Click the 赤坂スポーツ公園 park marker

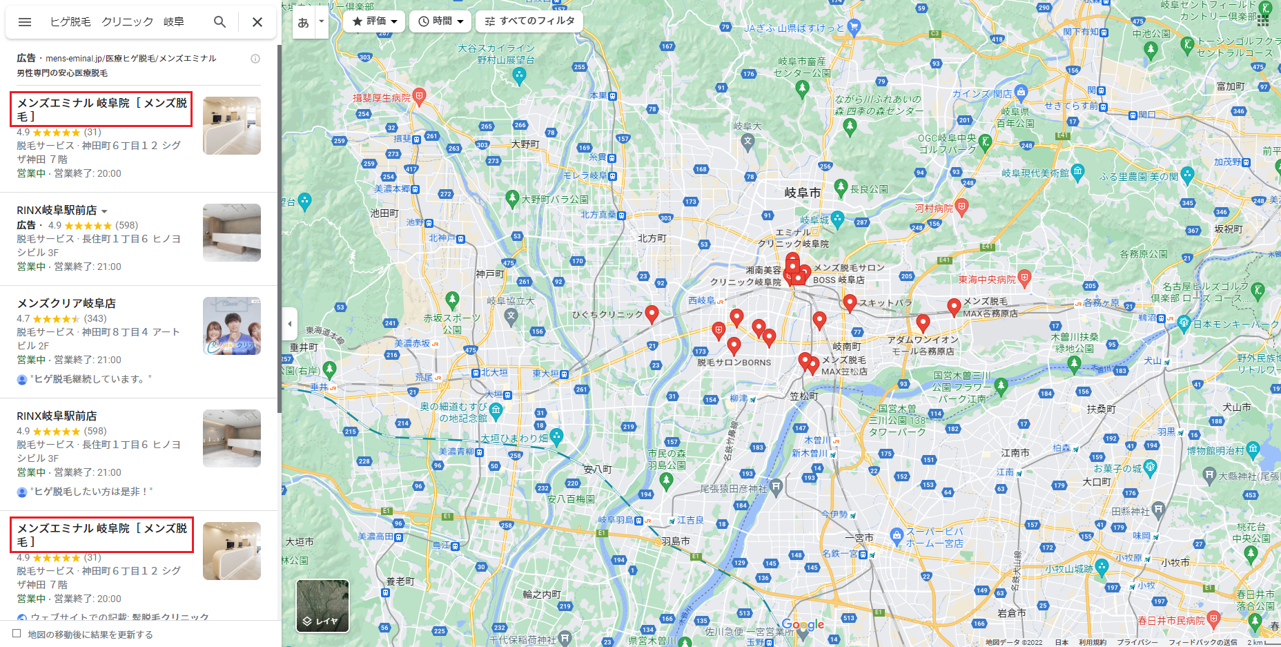(x=452, y=300)
